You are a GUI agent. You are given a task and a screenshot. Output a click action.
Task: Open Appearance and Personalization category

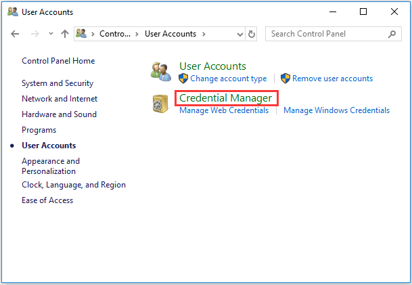point(51,166)
